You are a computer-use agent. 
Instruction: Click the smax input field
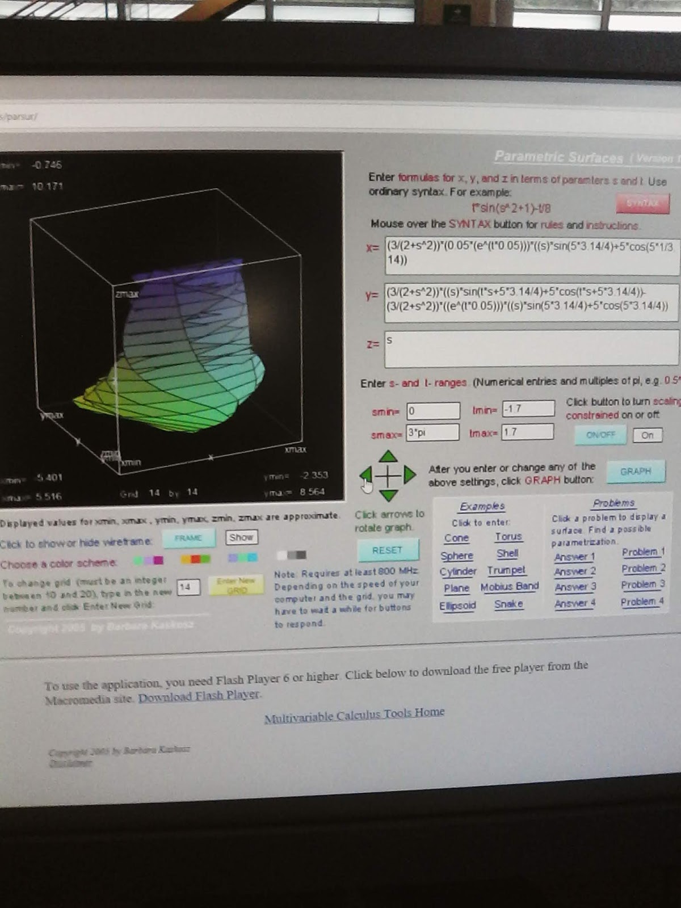(432, 432)
